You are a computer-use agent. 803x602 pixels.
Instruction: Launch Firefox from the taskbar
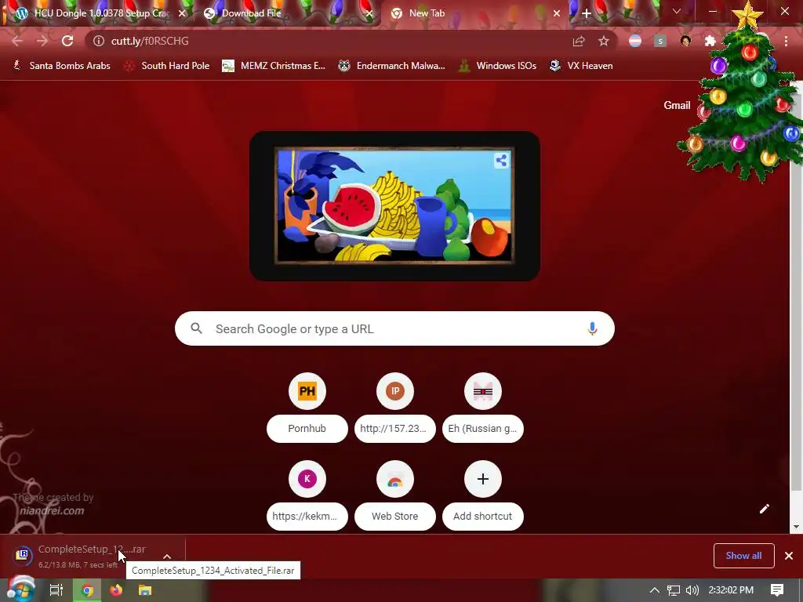click(x=116, y=590)
